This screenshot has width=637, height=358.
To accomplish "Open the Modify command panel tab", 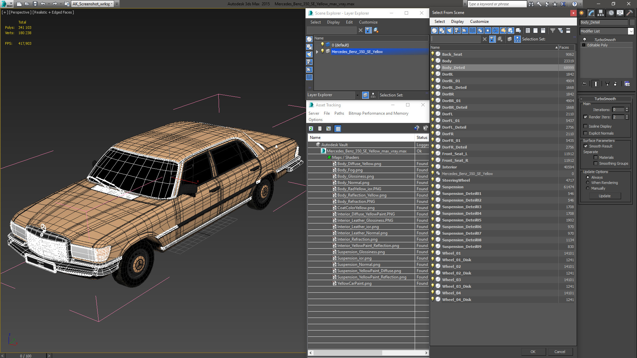I will pos(591,13).
